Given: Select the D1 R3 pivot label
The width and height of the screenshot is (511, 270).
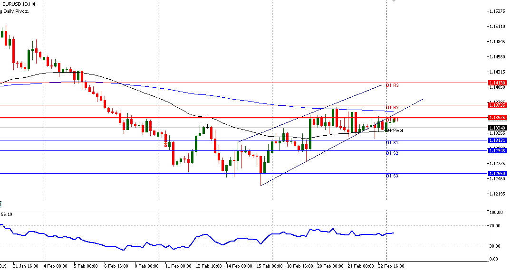Looking at the screenshot, I should (x=392, y=85).
